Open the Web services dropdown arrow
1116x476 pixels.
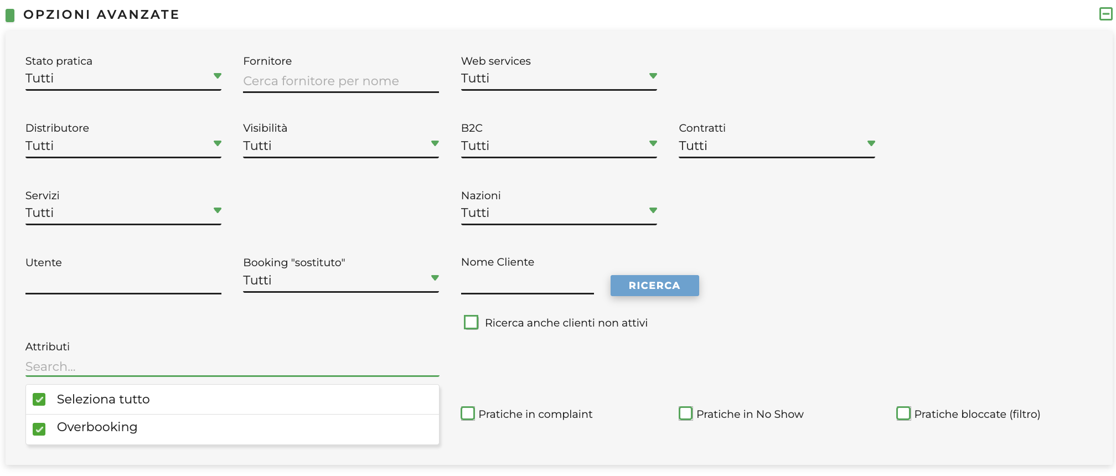pyautogui.click(x=653, y=76)
